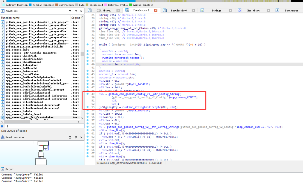This screenshot has width=303, height=182.
Task: Close the Graph overview panel
Action: (x=81, y=137)
